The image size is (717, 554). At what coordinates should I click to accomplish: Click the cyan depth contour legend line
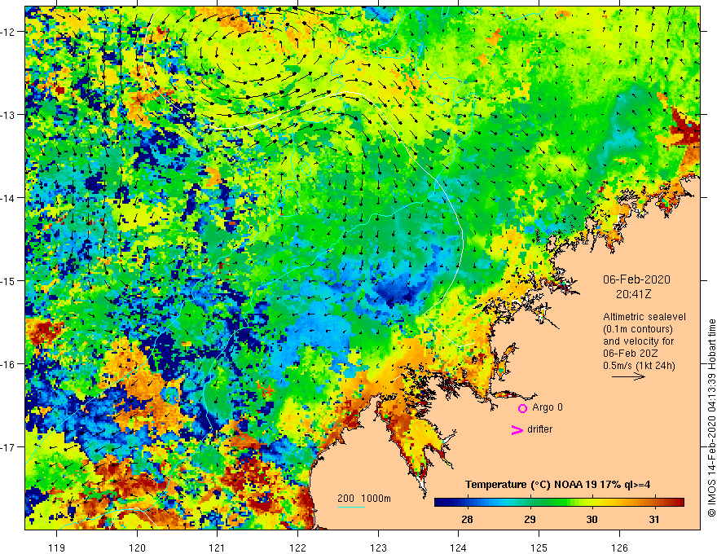[x=351, y=507]
